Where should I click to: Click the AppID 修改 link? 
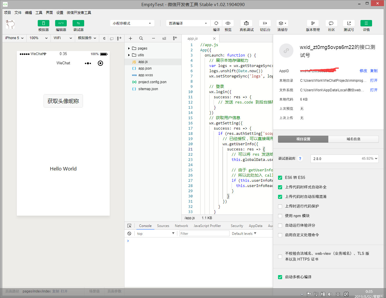(x=363, y=71)
